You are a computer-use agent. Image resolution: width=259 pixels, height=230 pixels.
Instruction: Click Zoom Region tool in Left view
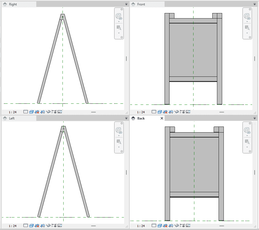119,142
